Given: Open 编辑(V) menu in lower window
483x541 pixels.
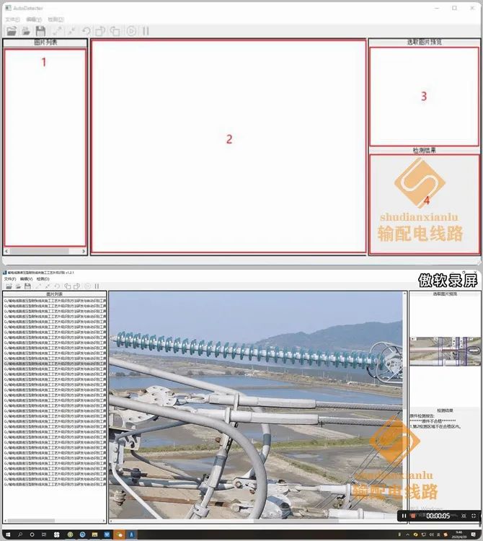Looking at the screenshot, I should click(26, 278).
